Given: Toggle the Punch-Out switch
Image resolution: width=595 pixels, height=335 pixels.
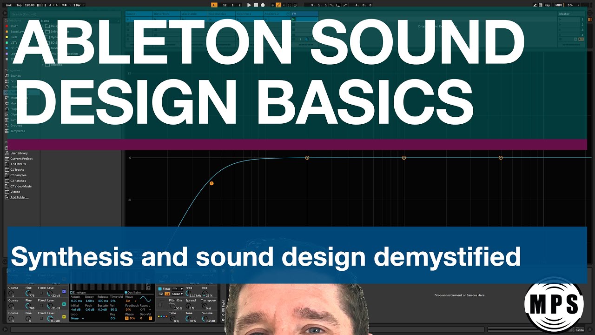Looking at the screenshot, I should point(345,5).
